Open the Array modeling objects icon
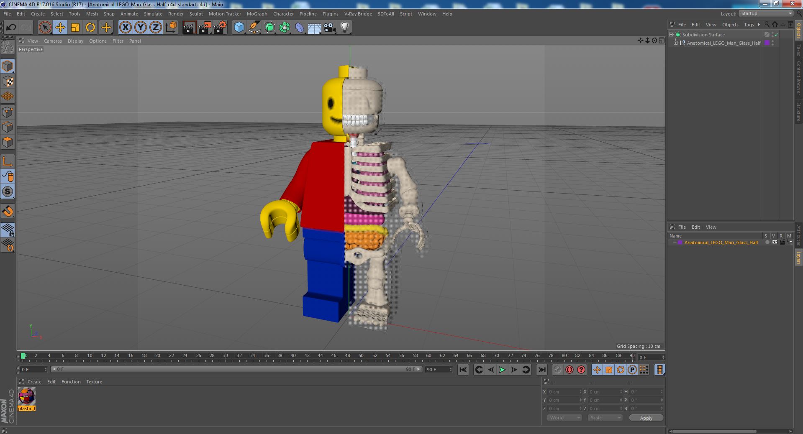 pos(285,28)
